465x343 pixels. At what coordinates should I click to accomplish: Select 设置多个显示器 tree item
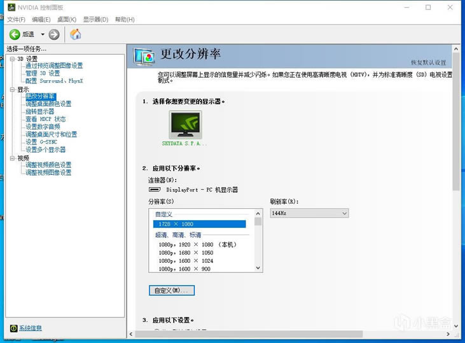[46, 150]
